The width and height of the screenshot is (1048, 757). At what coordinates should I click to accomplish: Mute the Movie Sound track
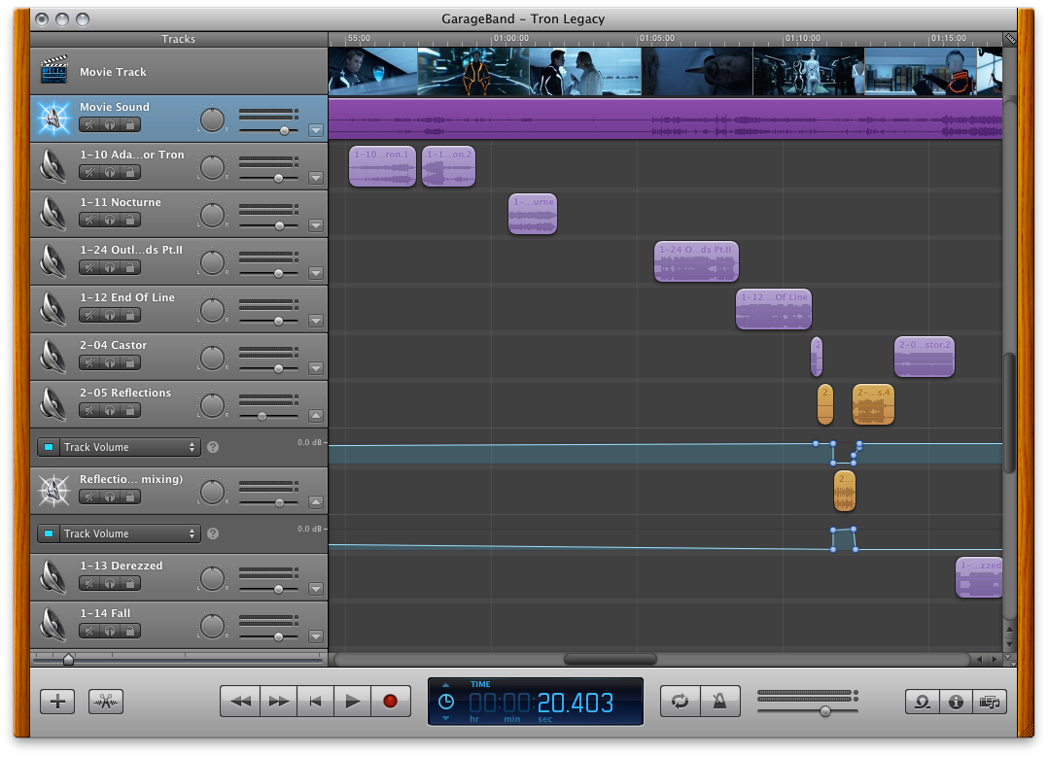[89, 124]
